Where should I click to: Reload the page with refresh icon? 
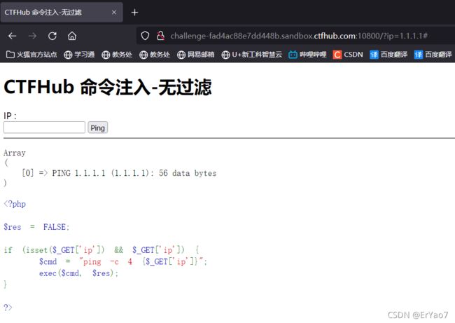tap(52, 36)
